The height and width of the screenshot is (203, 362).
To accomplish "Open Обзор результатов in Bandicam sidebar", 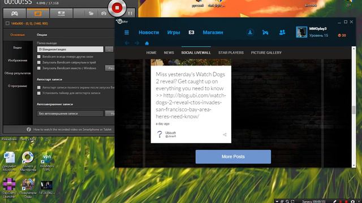I will (18, 73).
